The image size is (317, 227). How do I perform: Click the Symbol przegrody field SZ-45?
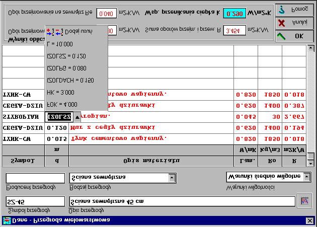click(x=35, y=201)
